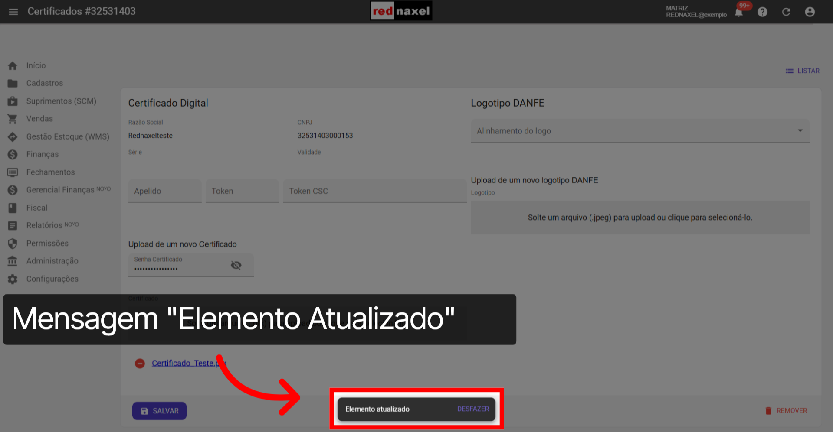Click the SALVAR button
833x432 pixels.
point(159,410)
